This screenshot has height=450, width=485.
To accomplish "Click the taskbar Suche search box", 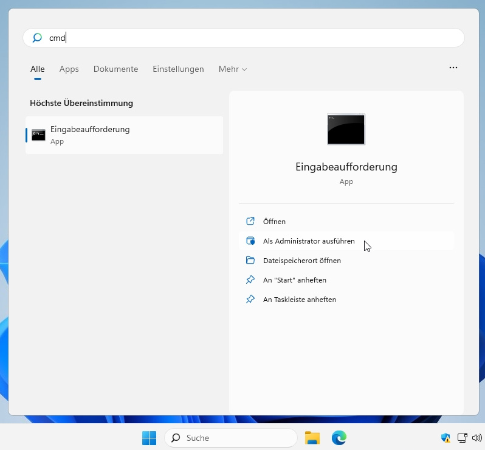I will pyautogui.click(x=231, y=438).
